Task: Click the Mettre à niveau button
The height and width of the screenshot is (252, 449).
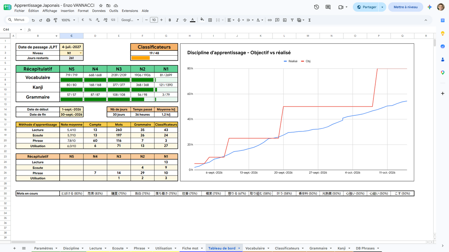Action: click(406, 7)
